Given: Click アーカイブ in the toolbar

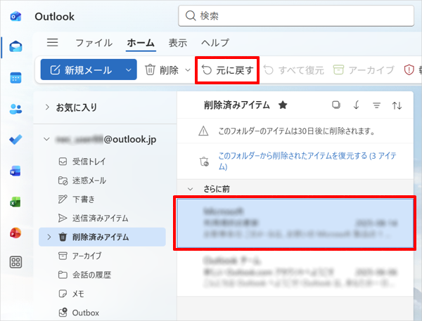Looking at the screenshot, I should (364, 70).
